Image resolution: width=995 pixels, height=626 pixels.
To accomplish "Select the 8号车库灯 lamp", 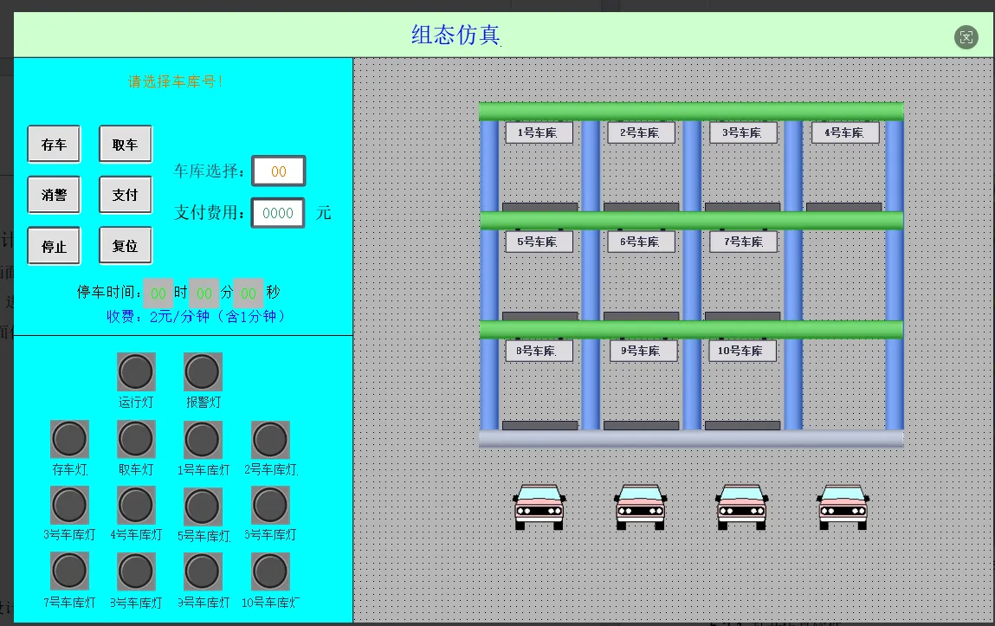I will (x=136, y=572).
